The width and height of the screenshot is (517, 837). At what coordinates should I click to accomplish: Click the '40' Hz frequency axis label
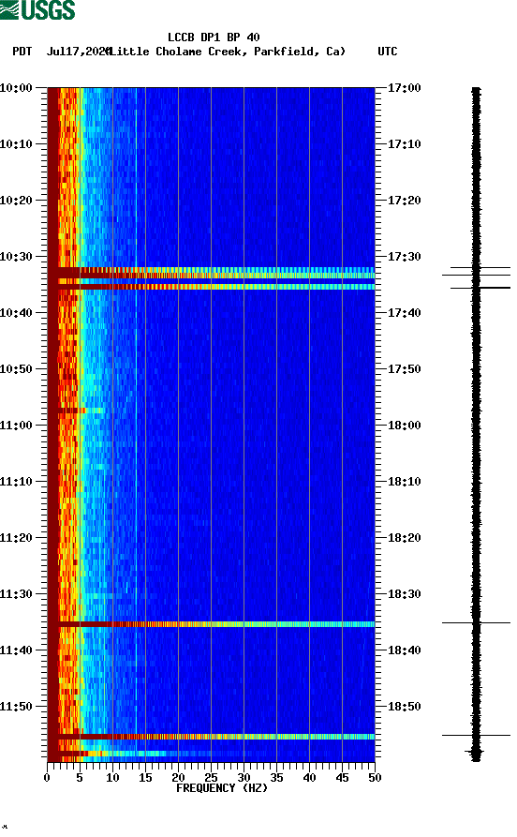[x=309, y=778]
